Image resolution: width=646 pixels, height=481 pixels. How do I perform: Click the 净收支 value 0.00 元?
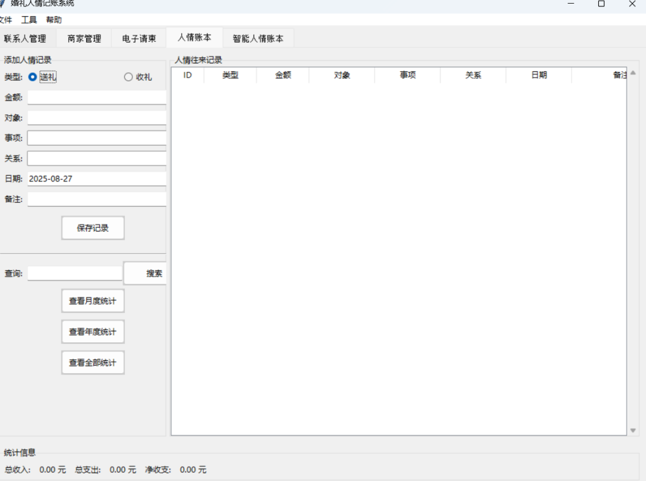coord(193,470)
